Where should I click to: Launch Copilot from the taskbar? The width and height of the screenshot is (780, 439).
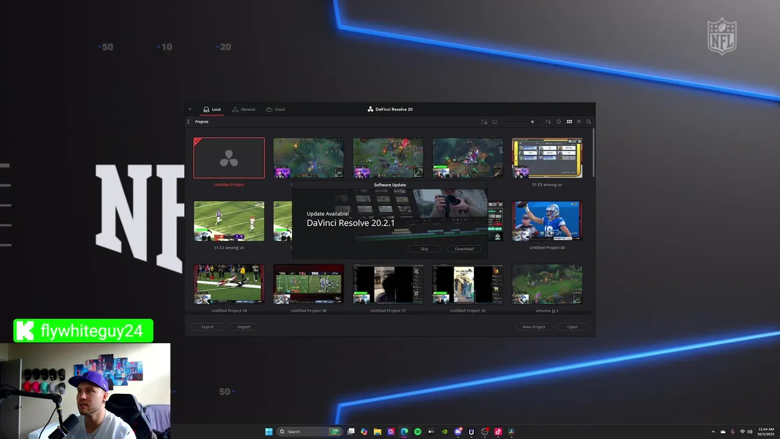(364, 432)
